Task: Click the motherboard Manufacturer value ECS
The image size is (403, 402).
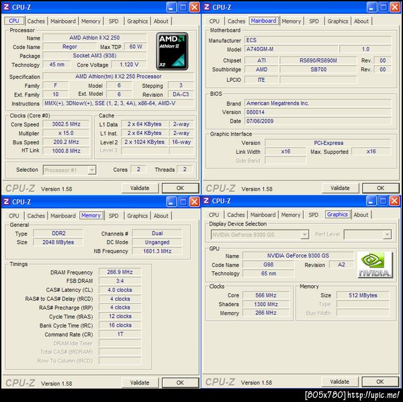Action: point(318,40)
